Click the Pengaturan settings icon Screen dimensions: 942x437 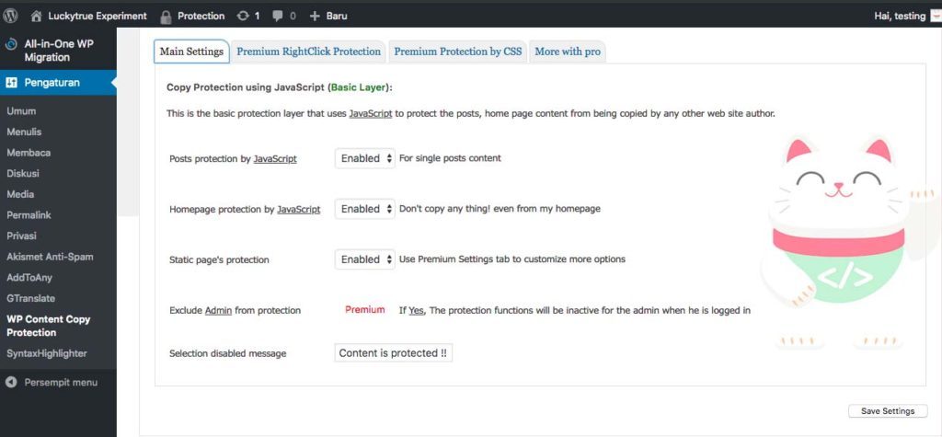click(x=11, y=83)
